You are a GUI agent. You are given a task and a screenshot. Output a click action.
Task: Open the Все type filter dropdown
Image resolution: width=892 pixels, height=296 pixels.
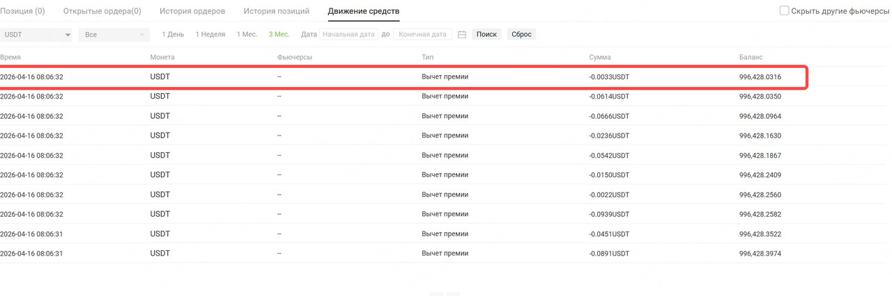click(x=114, y=34)
